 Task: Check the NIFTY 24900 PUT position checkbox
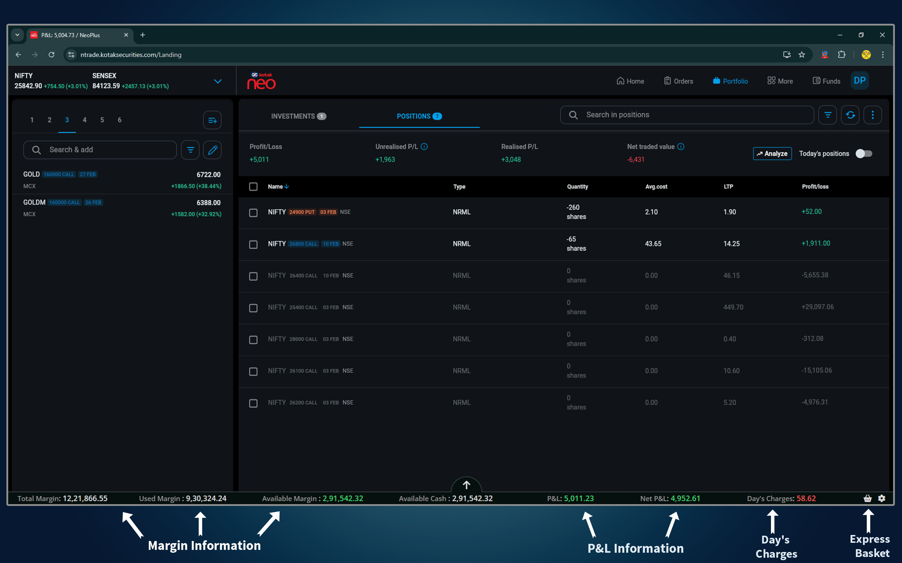(x=253, y=213)
